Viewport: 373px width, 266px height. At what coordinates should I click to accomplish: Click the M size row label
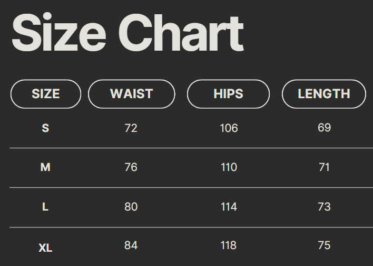coord(45,167)
